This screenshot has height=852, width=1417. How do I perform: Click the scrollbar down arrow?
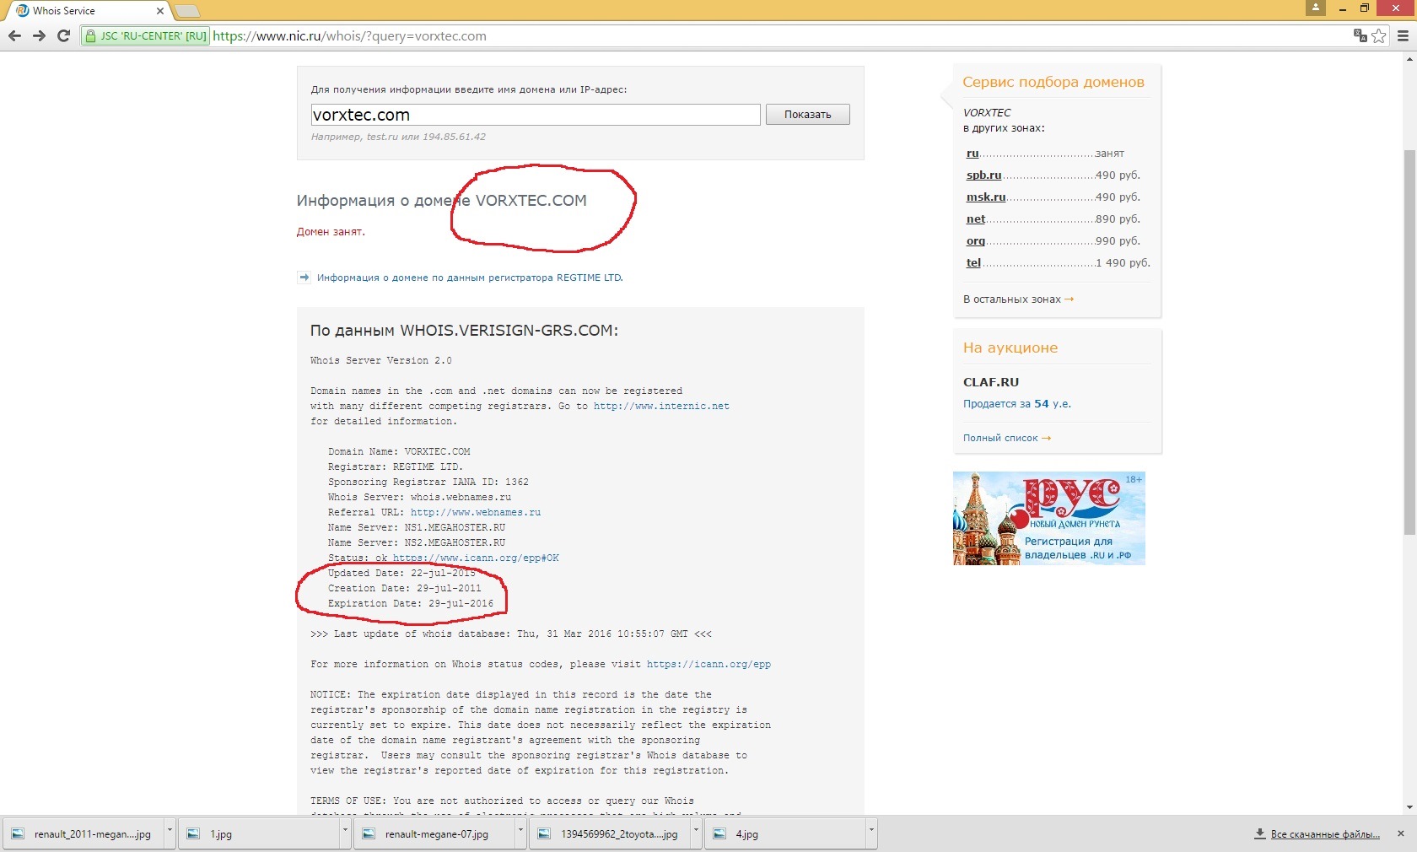pos(1409,808)
